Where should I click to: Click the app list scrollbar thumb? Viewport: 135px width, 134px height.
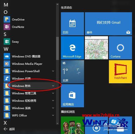pos(57,48)
